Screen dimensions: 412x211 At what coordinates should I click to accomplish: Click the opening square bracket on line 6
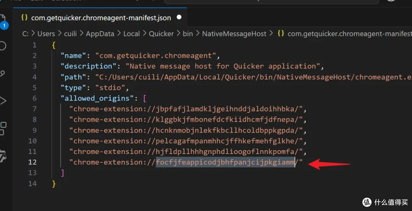145,98
